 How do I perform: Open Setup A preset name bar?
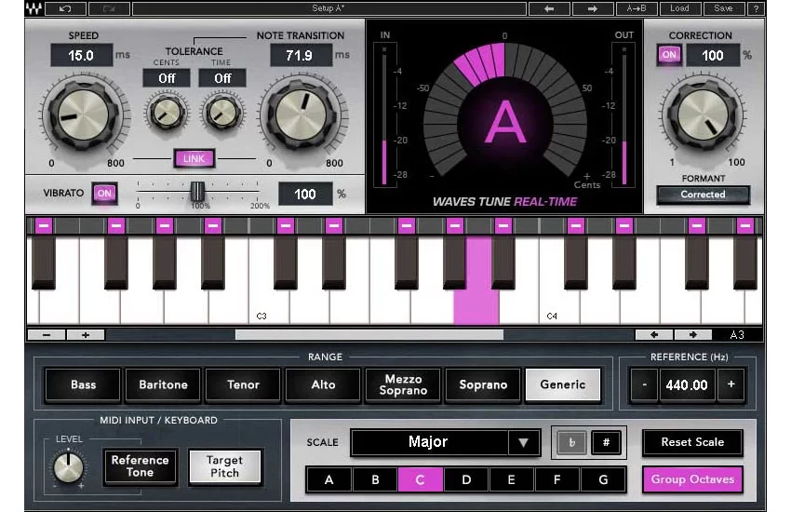point(328,8)
